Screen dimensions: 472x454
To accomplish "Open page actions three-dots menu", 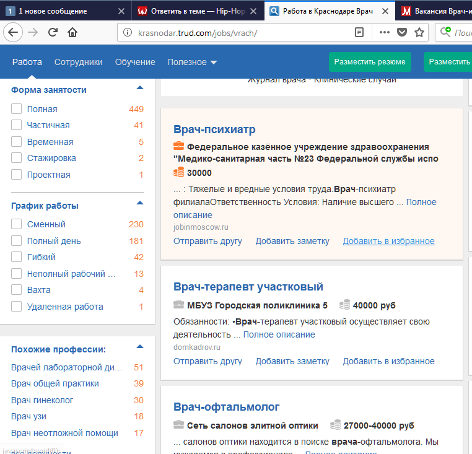I will tap(385, 32).
